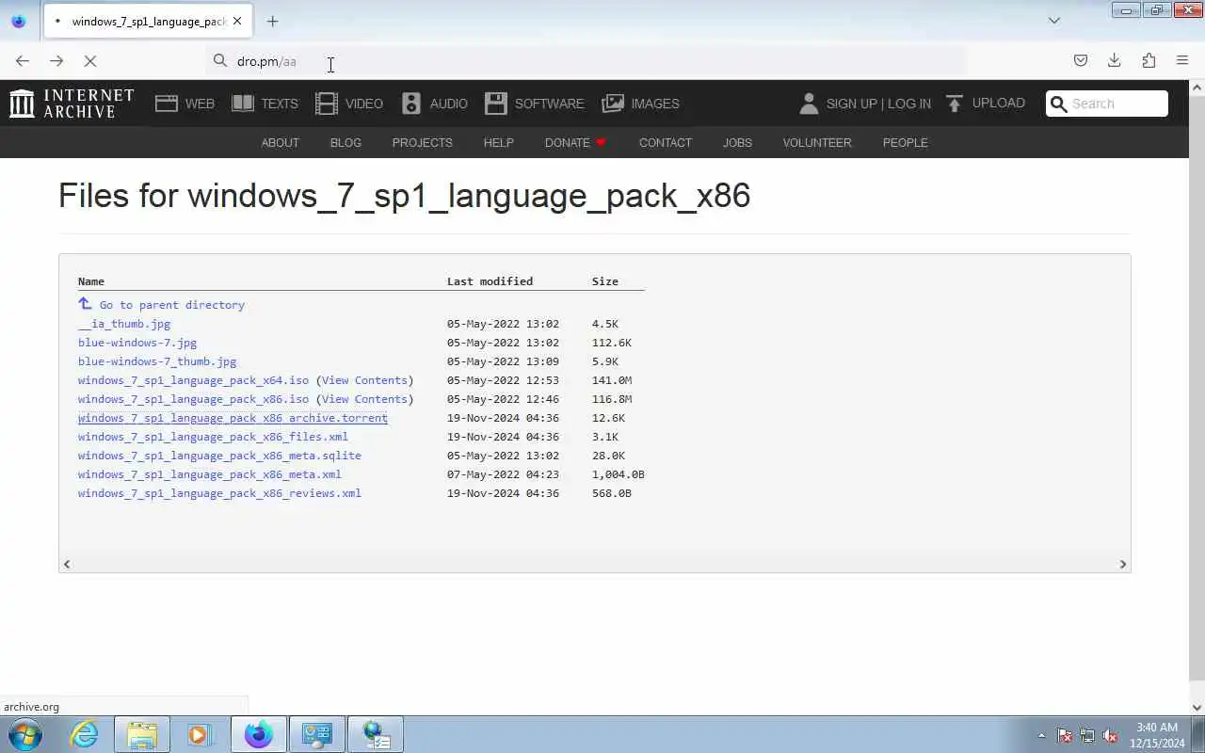Click the SIGN UP | LOG IN link
Viewport: 1205px width, 753px height.
[x=878, y=104]
